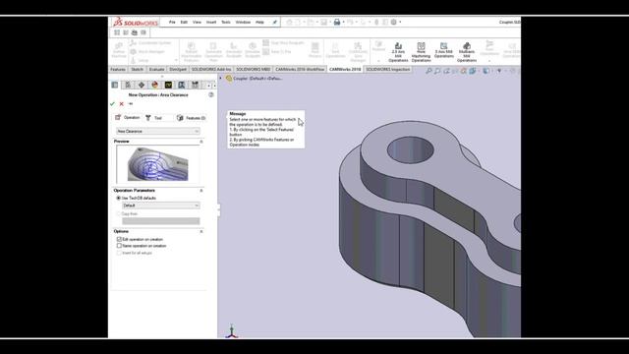Click Generate Operation Plan ribbon button

tap(213, 52)
